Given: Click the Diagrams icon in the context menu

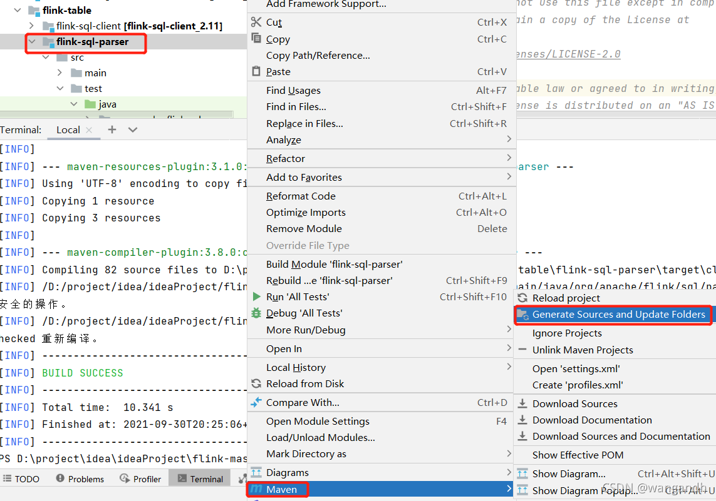Looking at the screenshot, I should pyautogui.click(x=257, y=472).
